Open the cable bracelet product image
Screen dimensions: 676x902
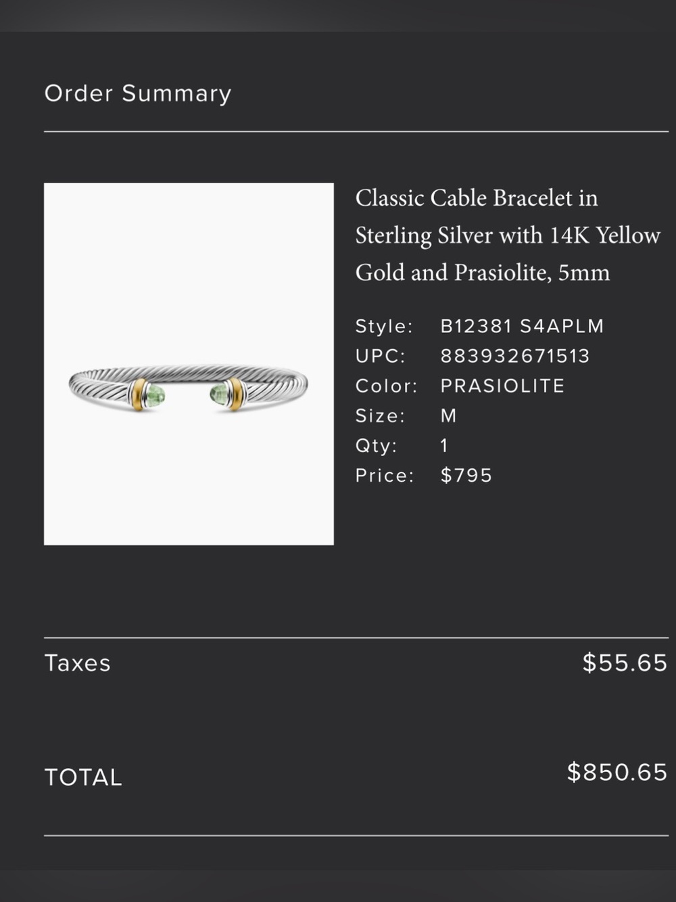click(x=189, y=363)
